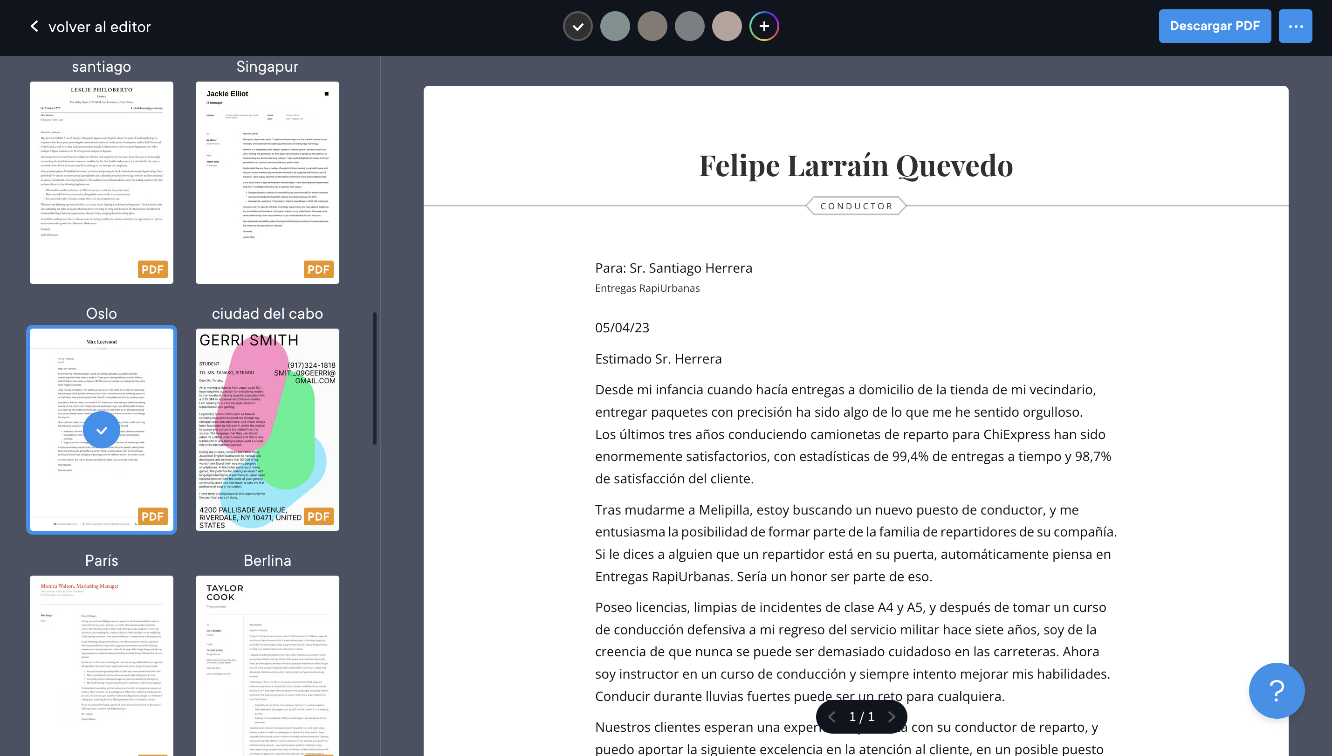Open the three-dots more options menu

tap(1295, 26)
